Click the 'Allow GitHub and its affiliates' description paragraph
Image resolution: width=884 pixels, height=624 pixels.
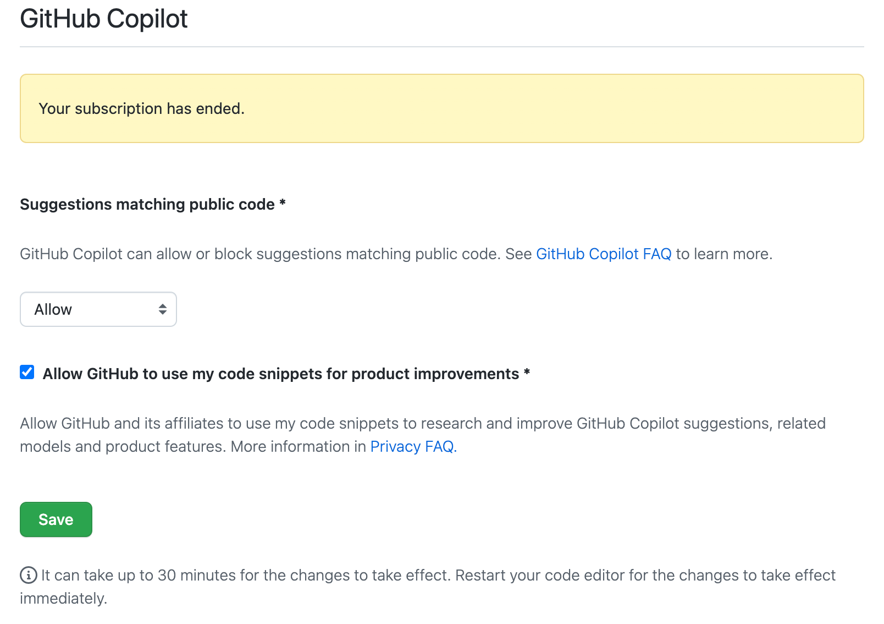click(423, 435)
